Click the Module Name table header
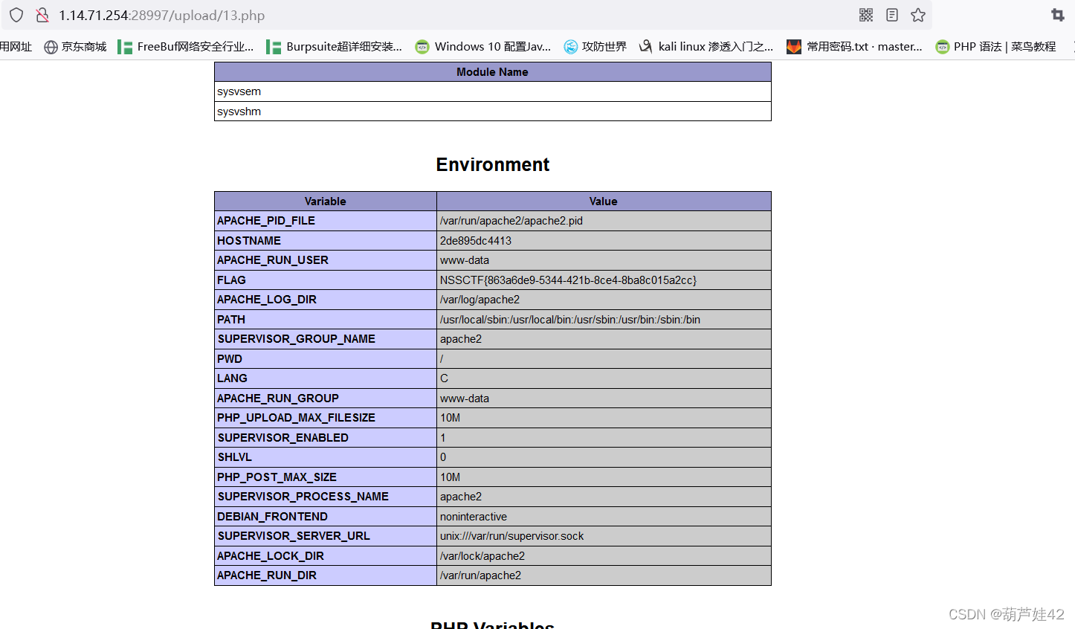 click(x=493, y=72)
